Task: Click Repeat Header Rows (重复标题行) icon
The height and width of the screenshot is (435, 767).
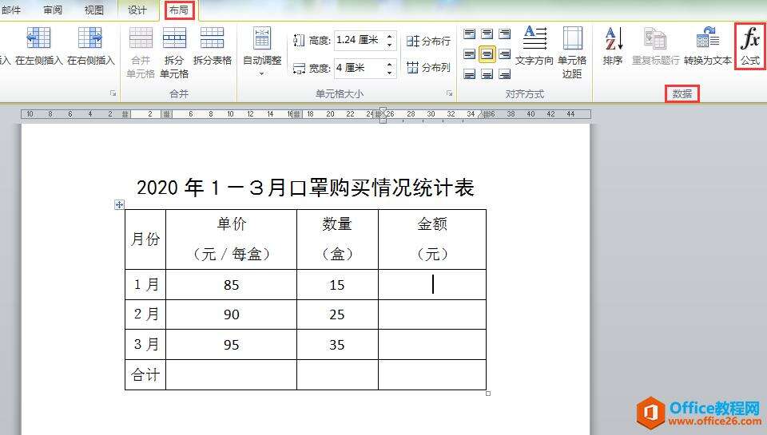Action: 655,38
